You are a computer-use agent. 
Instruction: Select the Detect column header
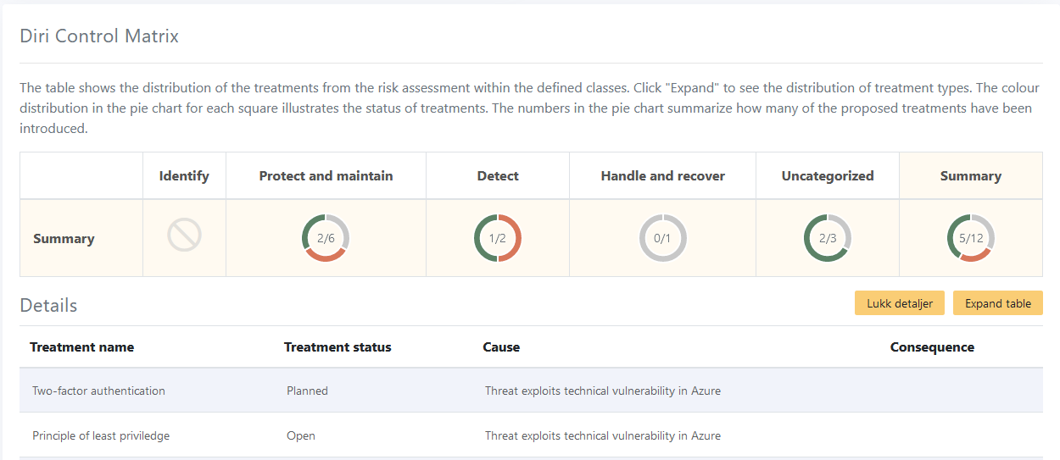[498, 176]
